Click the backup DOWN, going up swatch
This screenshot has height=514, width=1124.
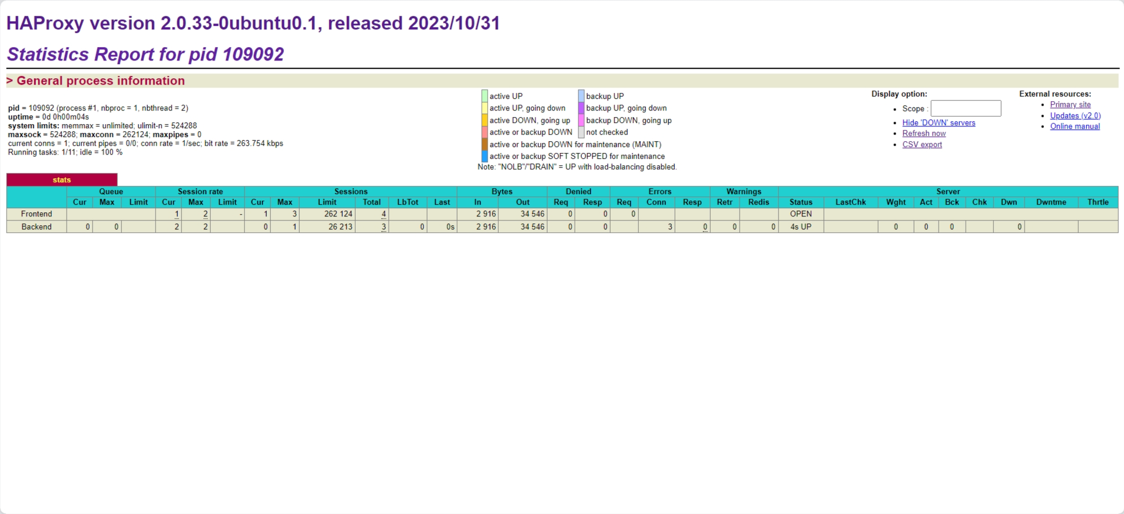[x=581, y=120]
